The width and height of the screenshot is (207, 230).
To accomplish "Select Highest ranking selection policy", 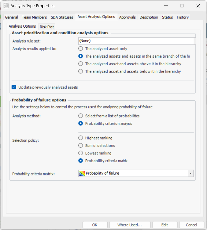I will click(x=81, y=138).
